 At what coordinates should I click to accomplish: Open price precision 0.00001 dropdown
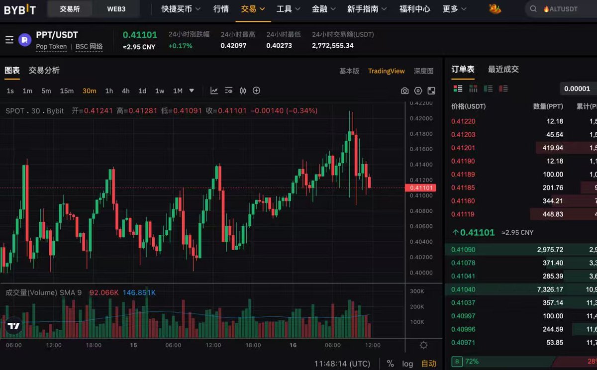[x=579, y=89]
